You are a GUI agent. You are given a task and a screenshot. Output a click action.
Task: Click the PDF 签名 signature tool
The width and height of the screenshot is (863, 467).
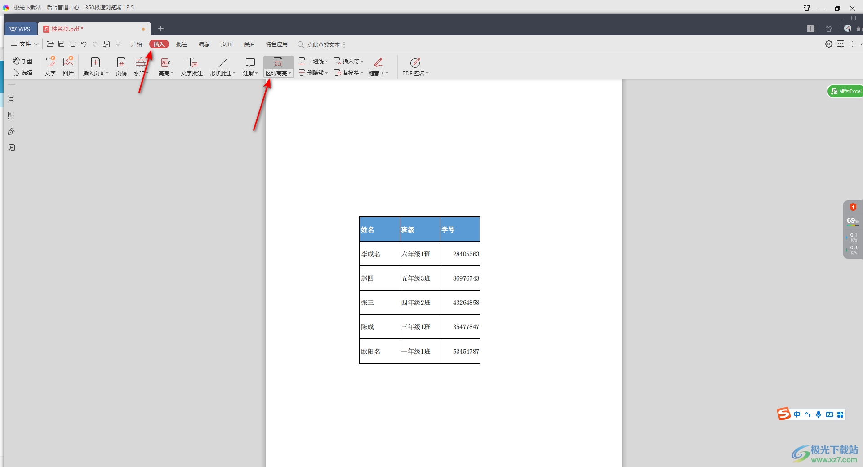(415, 66)
